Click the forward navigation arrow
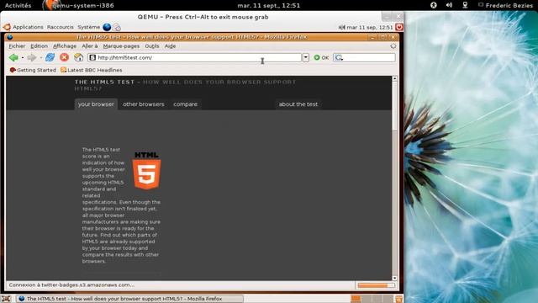This screenshot has height=303, width=538. [x=32, y=58]
